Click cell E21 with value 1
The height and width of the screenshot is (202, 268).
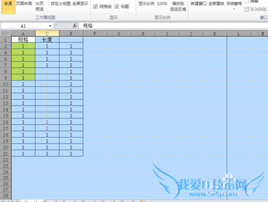pyautogui.click(x=71, y=154)
